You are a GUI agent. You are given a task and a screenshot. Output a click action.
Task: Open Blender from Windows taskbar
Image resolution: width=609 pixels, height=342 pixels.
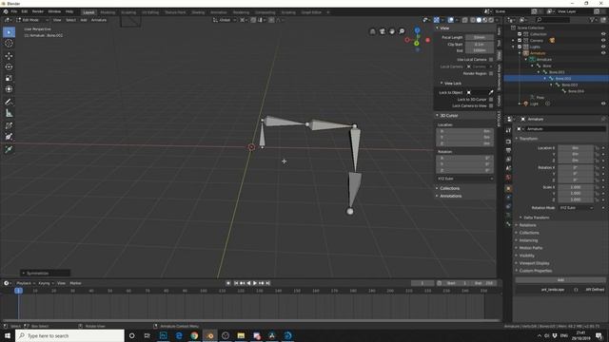click(x=209, y=335)
